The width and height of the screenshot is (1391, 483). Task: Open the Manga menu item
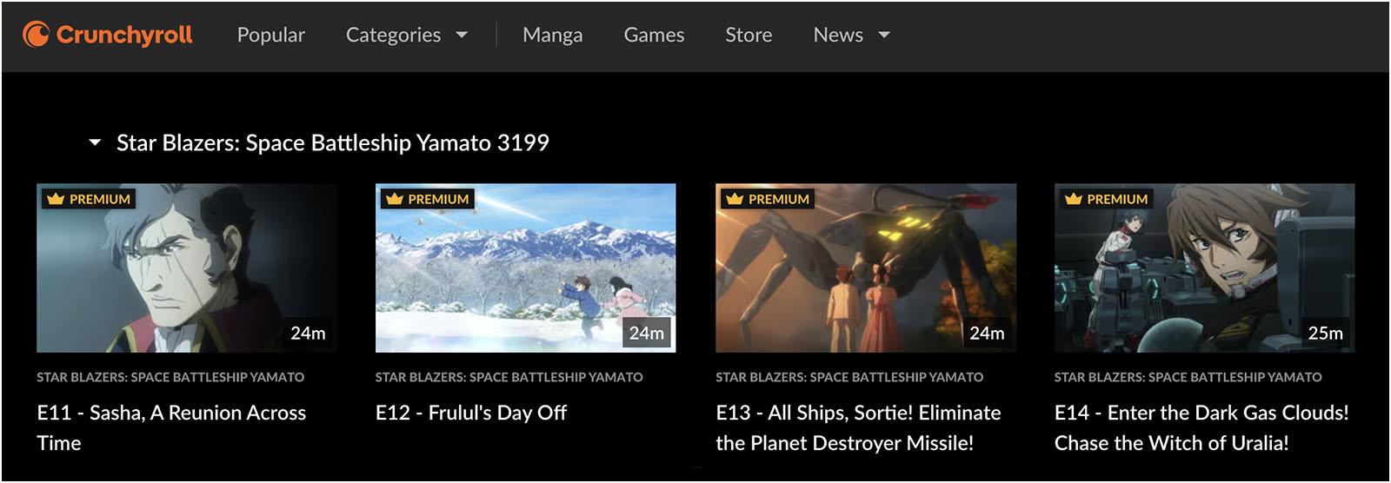[x=553, y=35]
